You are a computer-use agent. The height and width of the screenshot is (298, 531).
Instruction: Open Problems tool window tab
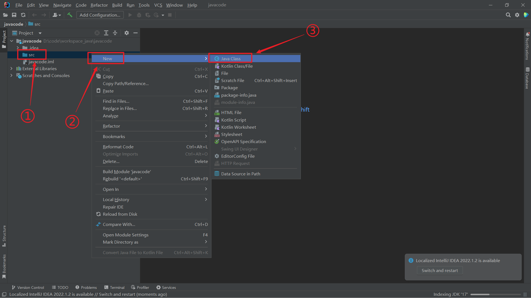[86, 288]
